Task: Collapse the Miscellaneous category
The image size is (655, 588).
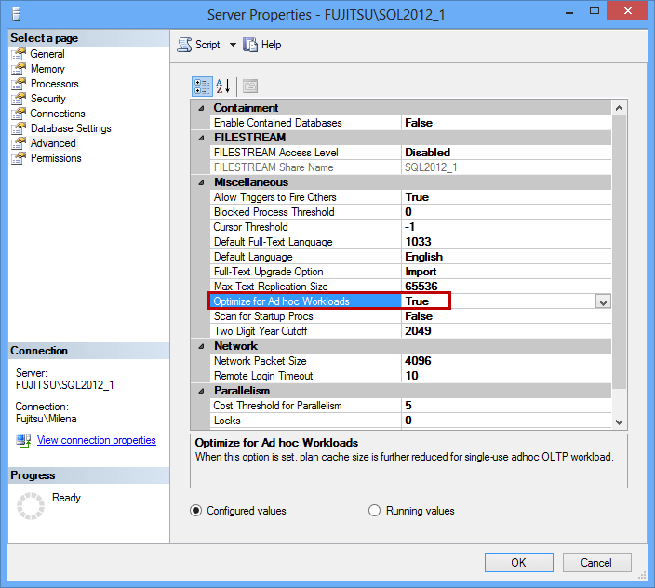Action: (201, 182)
